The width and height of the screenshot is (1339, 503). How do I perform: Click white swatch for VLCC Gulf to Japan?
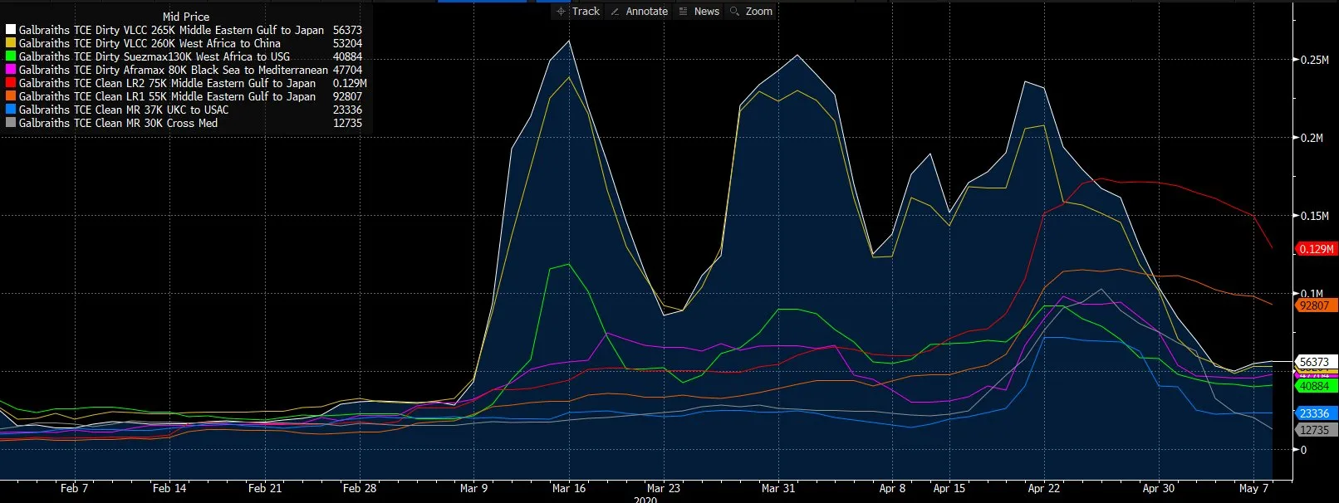coord(11,30)
